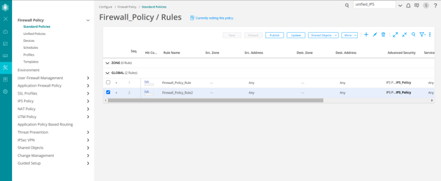441x181 pixels.
Task: Click the Firewall_Policy_Rule2 name cell
Action: (178, 92)
